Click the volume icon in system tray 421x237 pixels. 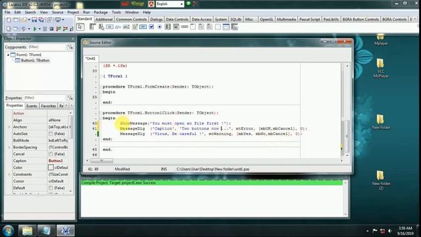tap(390, 231)
